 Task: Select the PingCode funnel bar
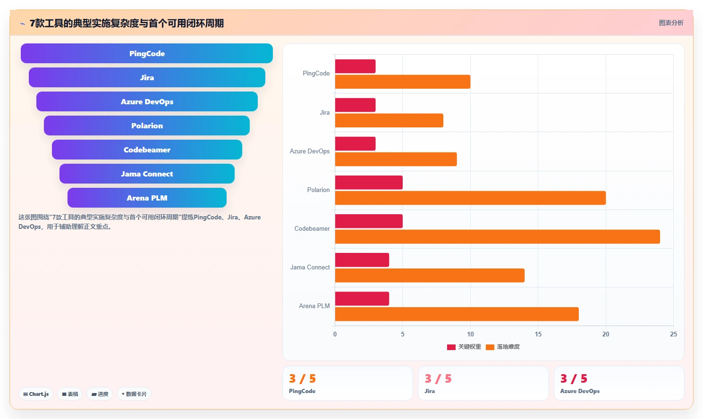tap(147, 53)
